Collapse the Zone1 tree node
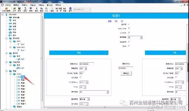 coord(11,74)
